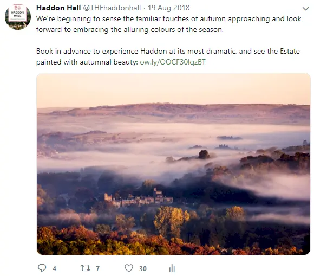Image resolution: width=314 pixels, height=276 pixels.
Task: Click the 'Book in advance' paragraph
Action: pos(168,56)
